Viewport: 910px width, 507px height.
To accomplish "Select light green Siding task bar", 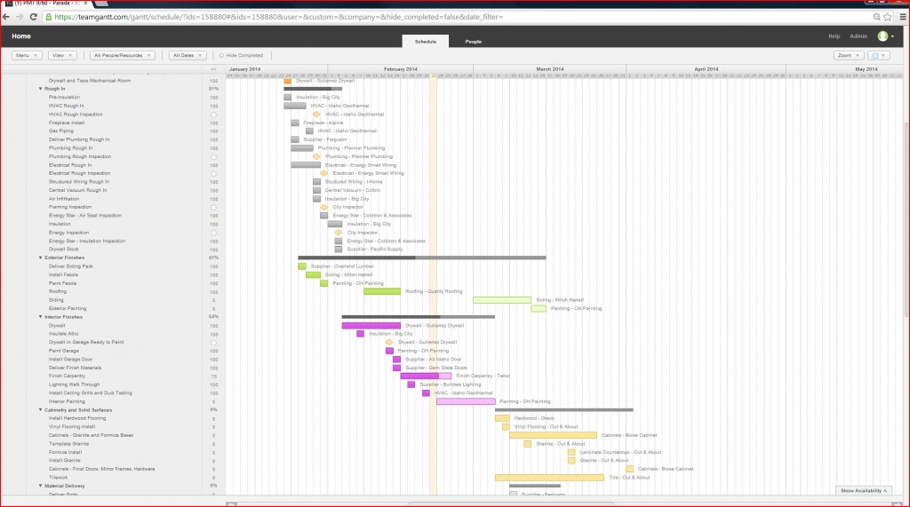I will [502, 300].
